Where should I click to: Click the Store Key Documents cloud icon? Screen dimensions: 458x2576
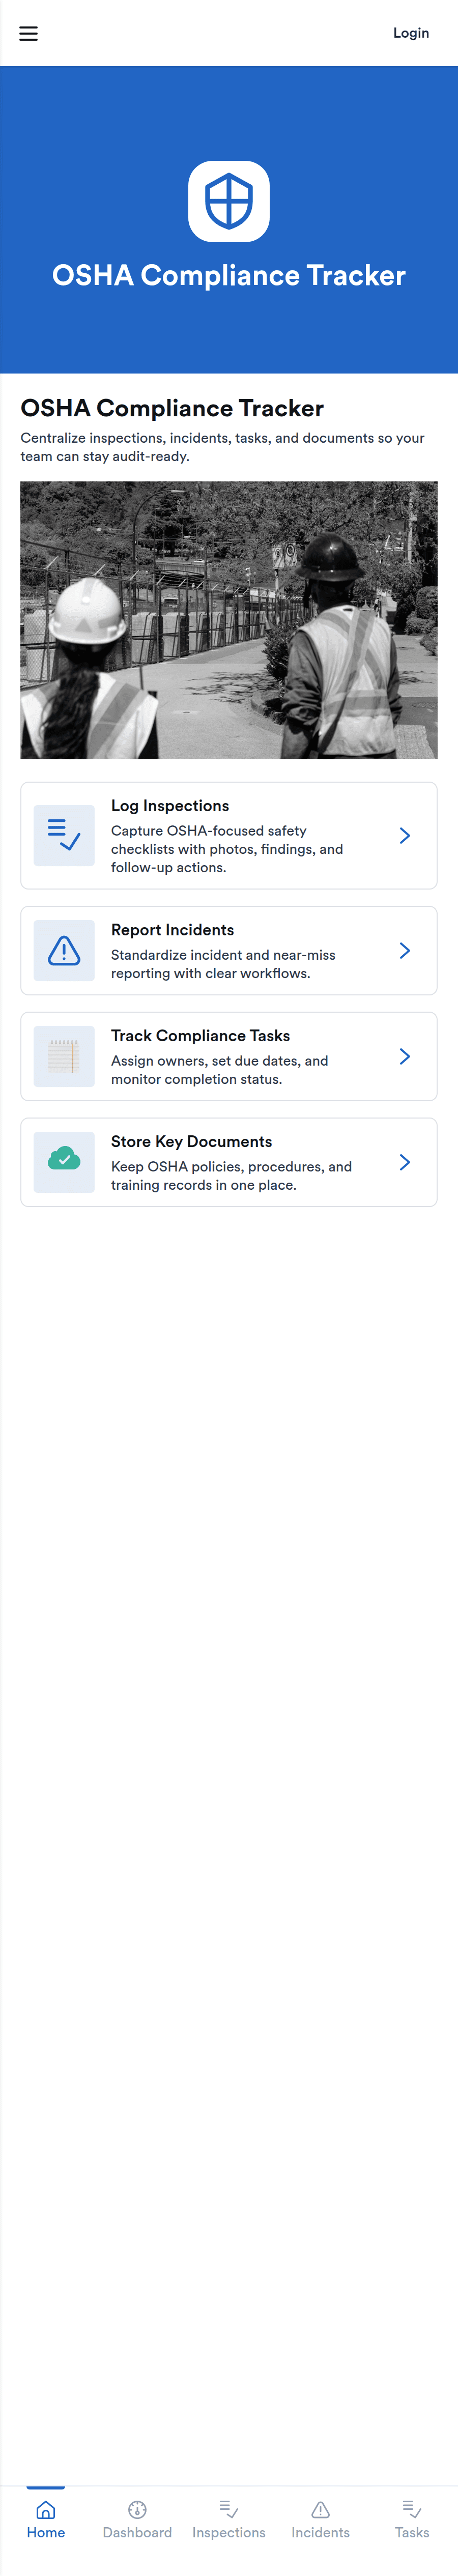pyautogui.click(x=64, y=1161)
